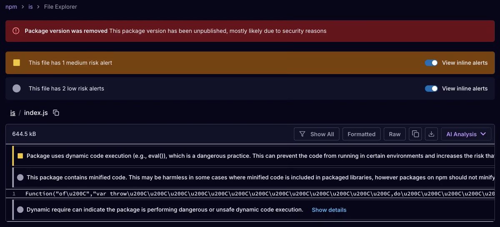Click the copy file contents icon button
This screenshot has width=500, height=227.
coord(415,134)
